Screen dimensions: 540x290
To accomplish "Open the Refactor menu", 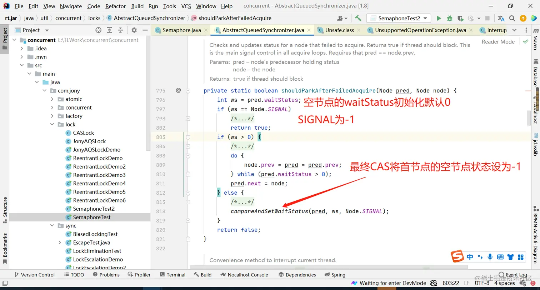I will coord(116,6).
